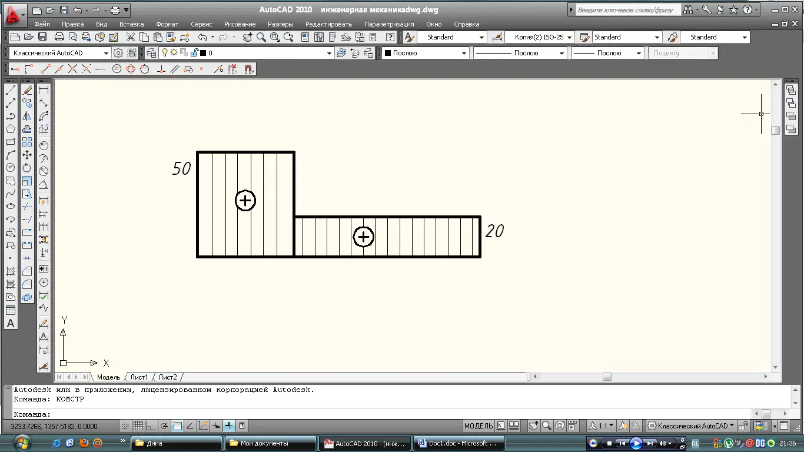Screen dimensions: 804x452
Task: Toggle Grid Display in status bar
Action: point(138,426)
